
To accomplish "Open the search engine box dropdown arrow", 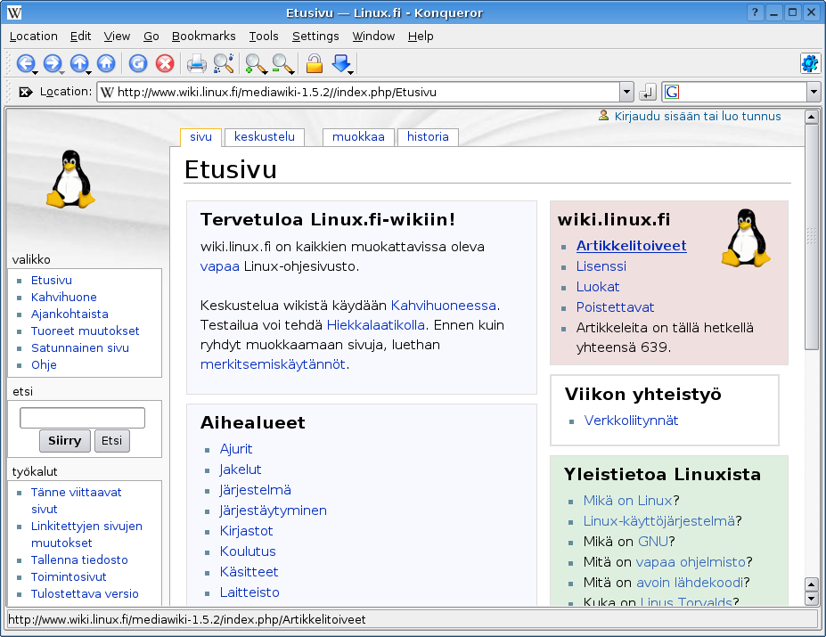I will click(x=813, y=92).
